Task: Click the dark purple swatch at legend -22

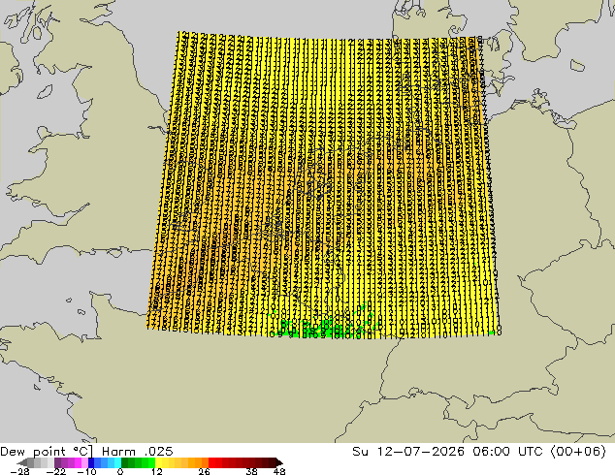Action: coord(57,462)
